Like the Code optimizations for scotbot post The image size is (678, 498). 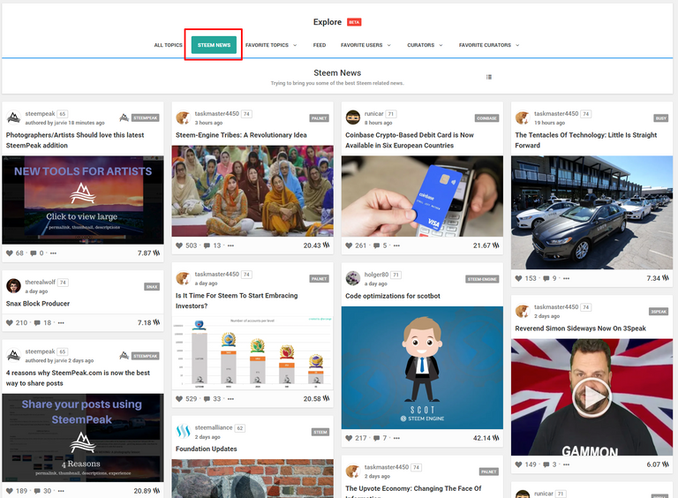click(349, 438)
